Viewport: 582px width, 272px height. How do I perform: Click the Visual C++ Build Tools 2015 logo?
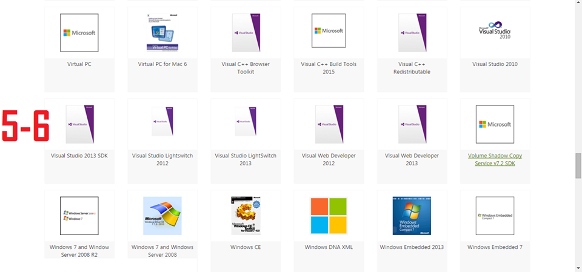tap(329, 31)
